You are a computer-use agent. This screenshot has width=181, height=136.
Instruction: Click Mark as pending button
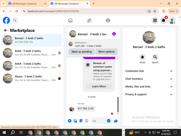coord(81,51)
